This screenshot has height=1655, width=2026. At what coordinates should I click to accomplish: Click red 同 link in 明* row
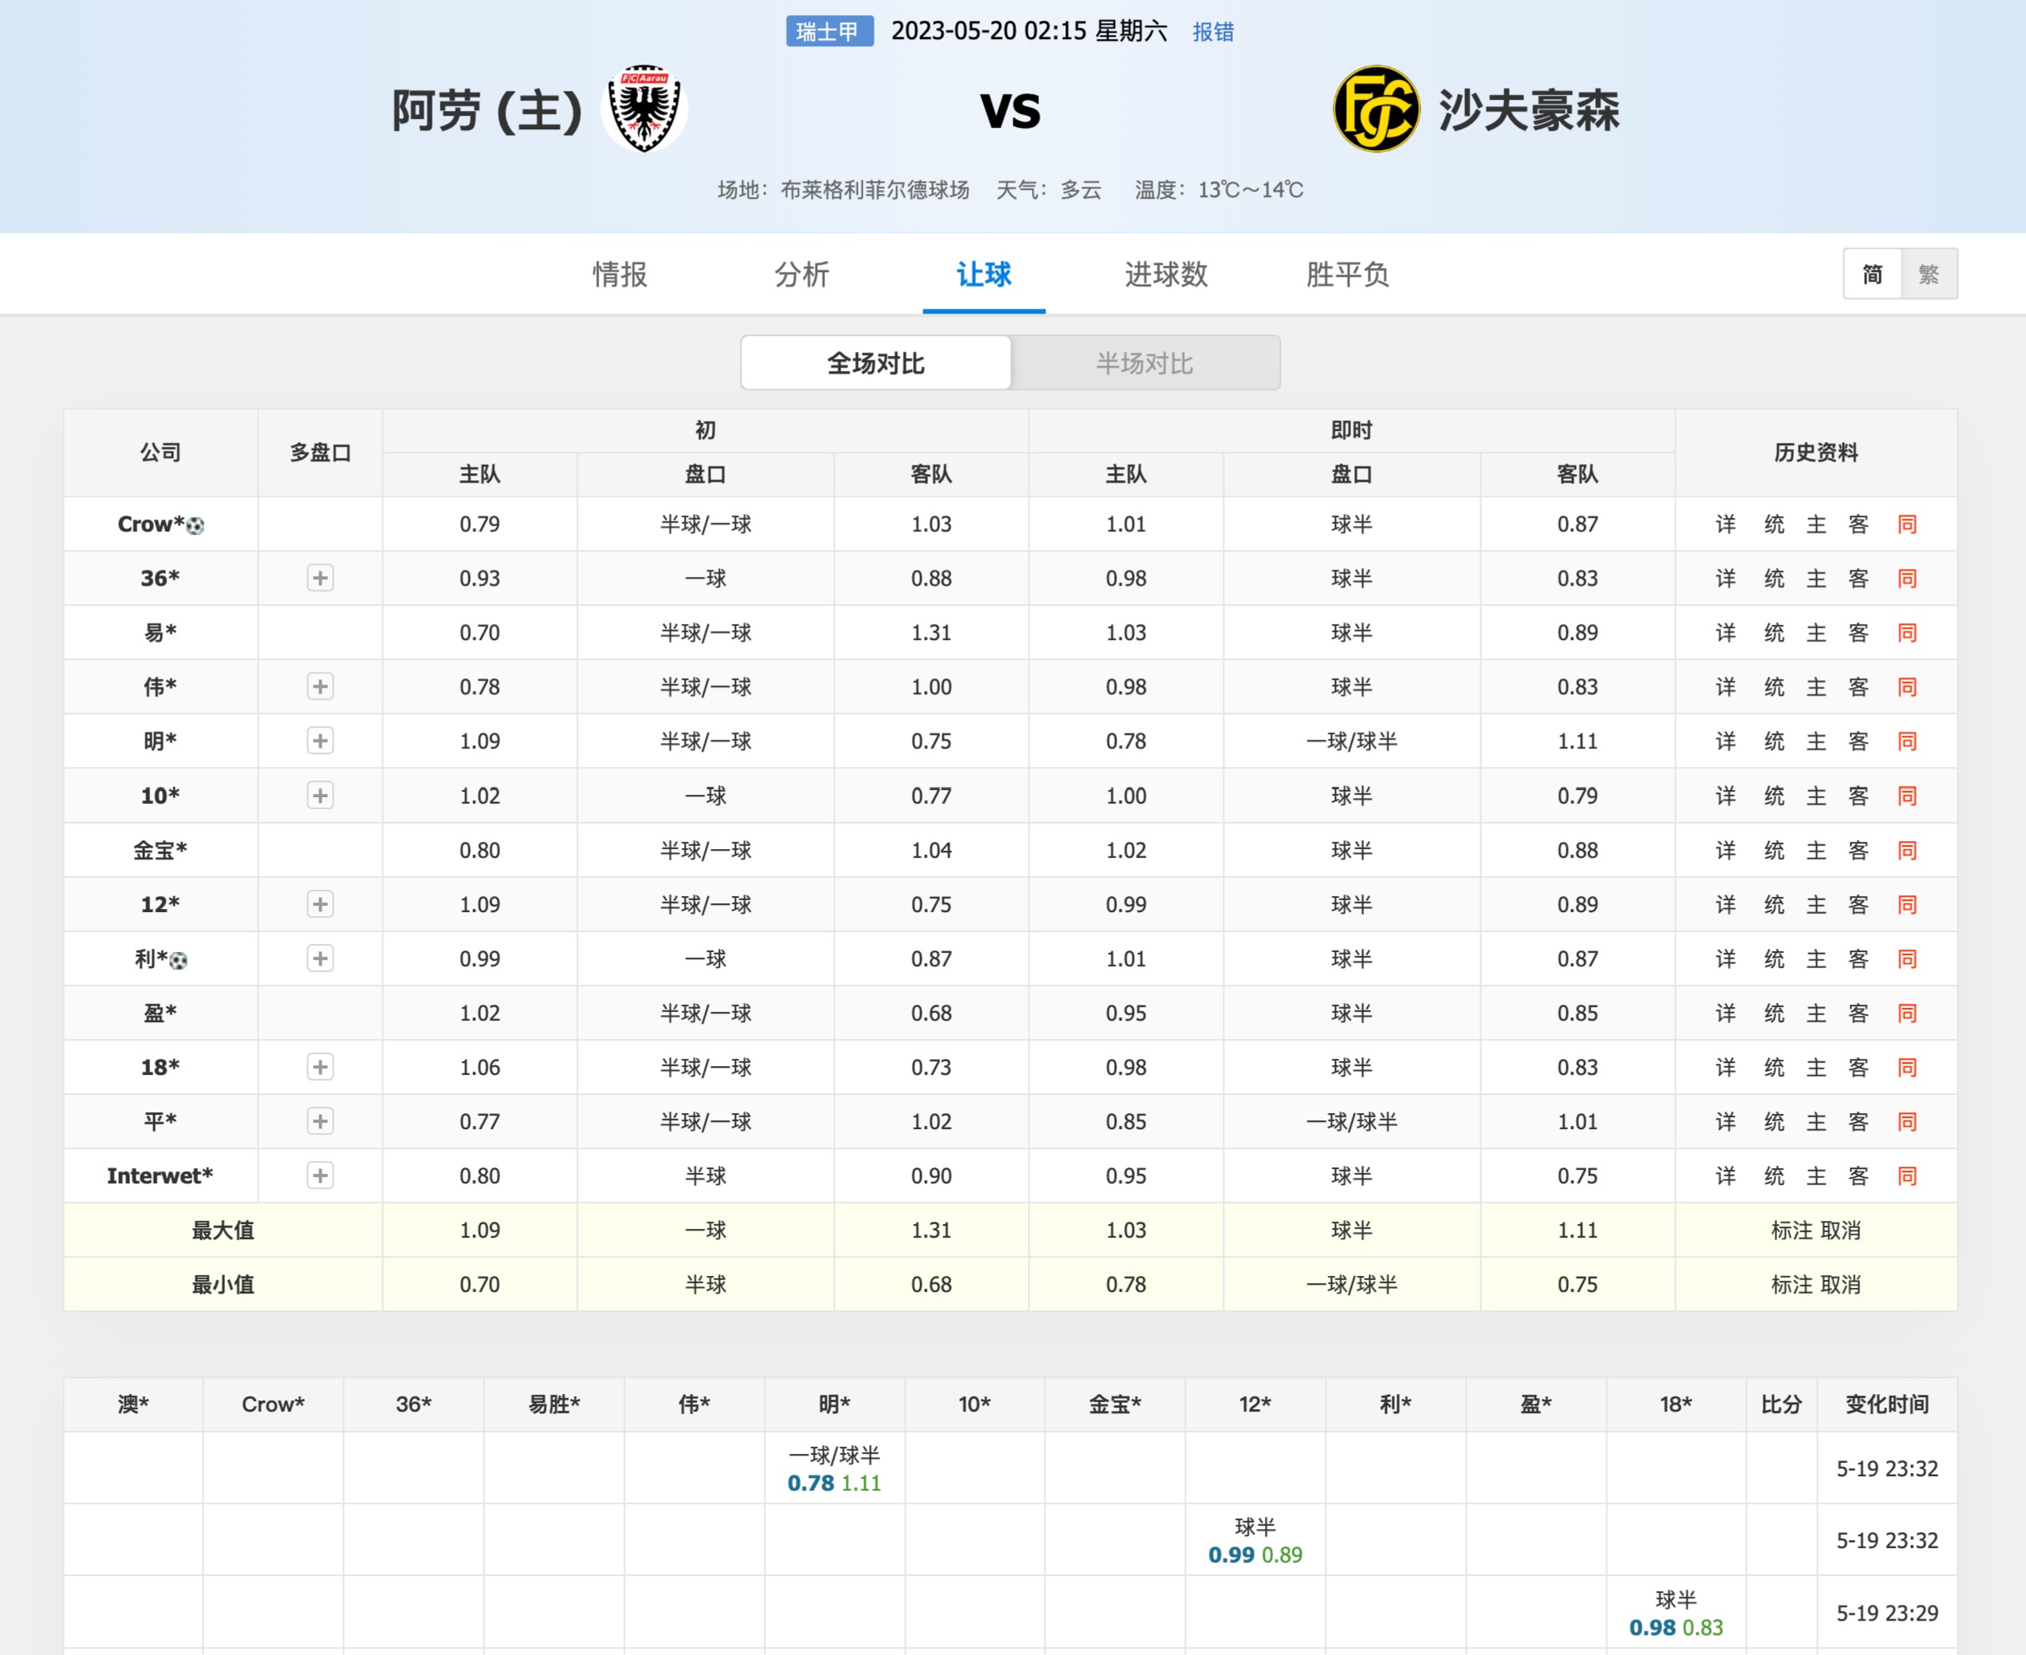pyautogui.click(x=1907, y=741)
